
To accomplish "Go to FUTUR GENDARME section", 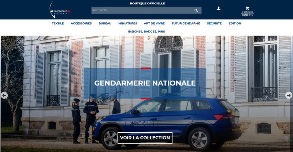I will point(186,23).
